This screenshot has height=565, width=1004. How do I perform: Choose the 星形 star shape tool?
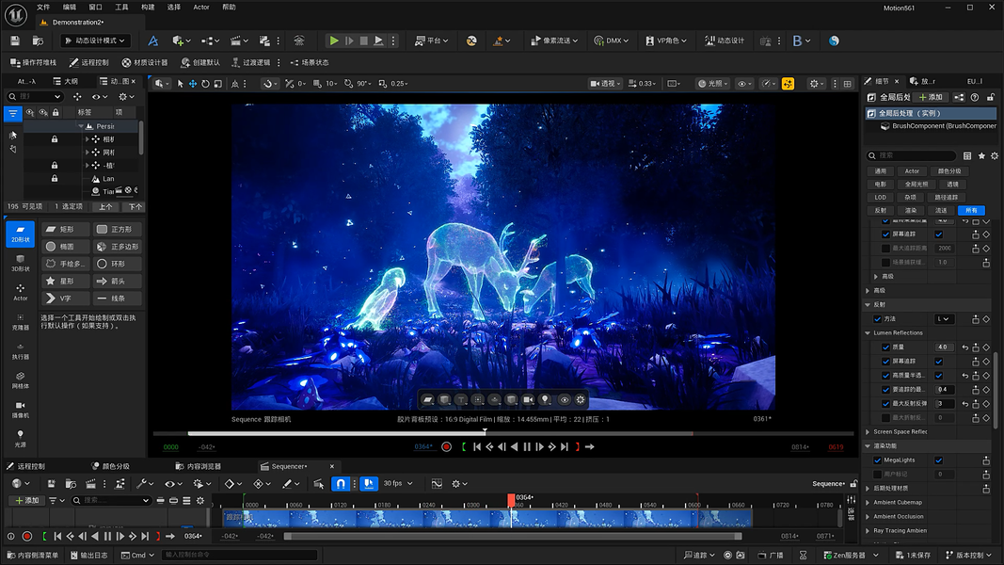point(66,281)
